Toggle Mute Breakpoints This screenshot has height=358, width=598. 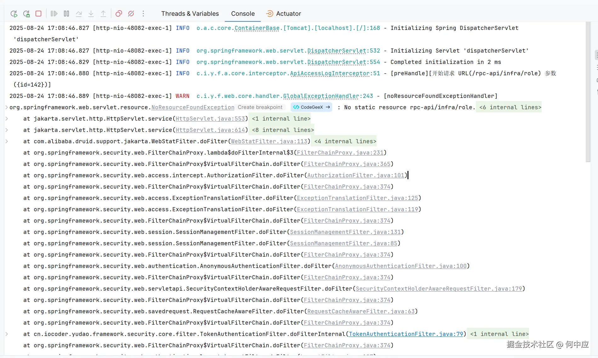(x=131, y=14)
